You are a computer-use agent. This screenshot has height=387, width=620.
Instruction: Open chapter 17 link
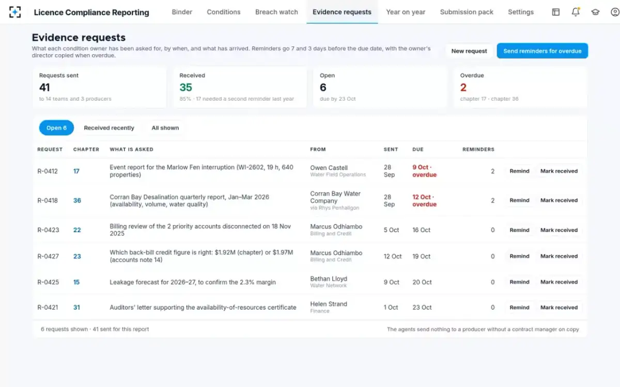click(76, 171)
